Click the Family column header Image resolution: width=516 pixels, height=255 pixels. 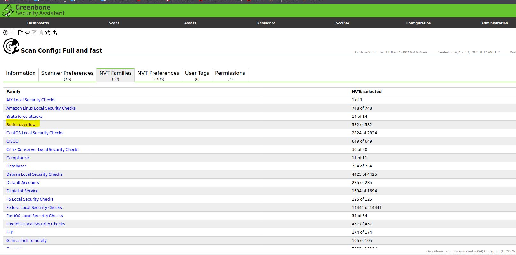click(13, 92)
